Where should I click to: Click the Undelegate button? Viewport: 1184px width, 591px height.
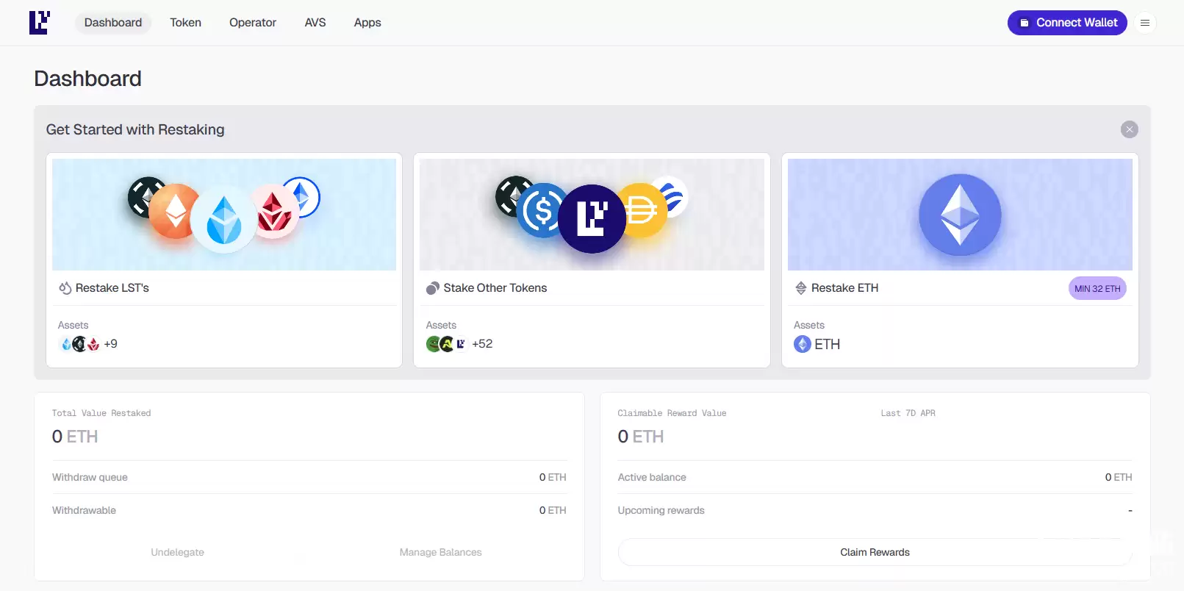(177, 552)
